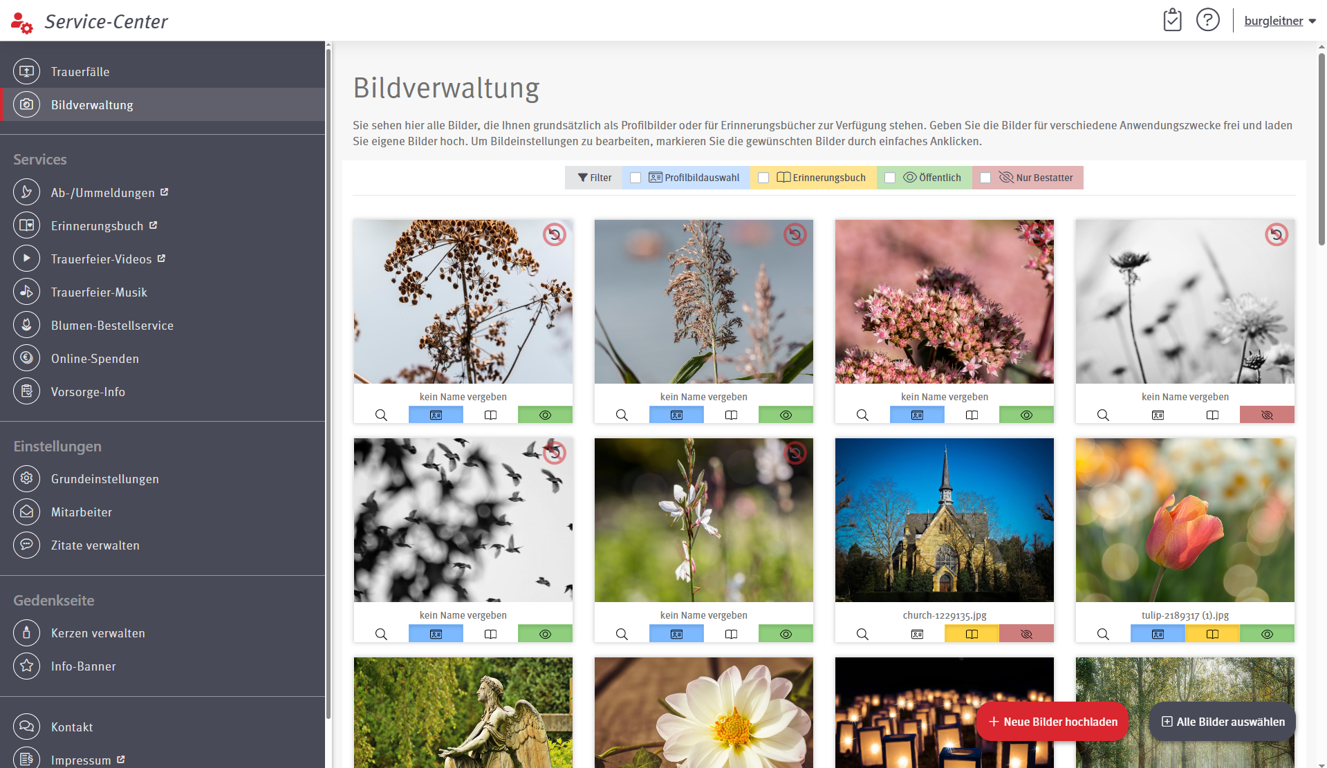Open the burgleitner user dropdown
The width and height of the screenshot is (1327, 768).
tap(1280, 21)
